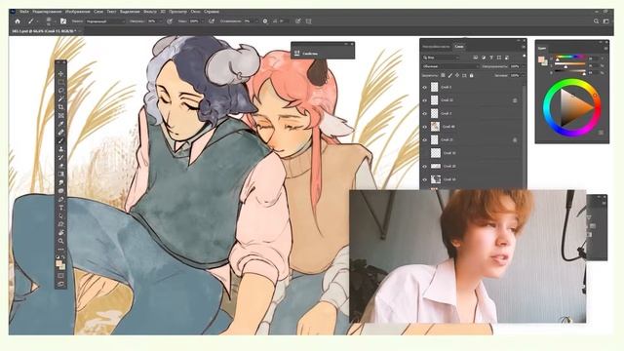Select the Shape tool

(60, 224)
